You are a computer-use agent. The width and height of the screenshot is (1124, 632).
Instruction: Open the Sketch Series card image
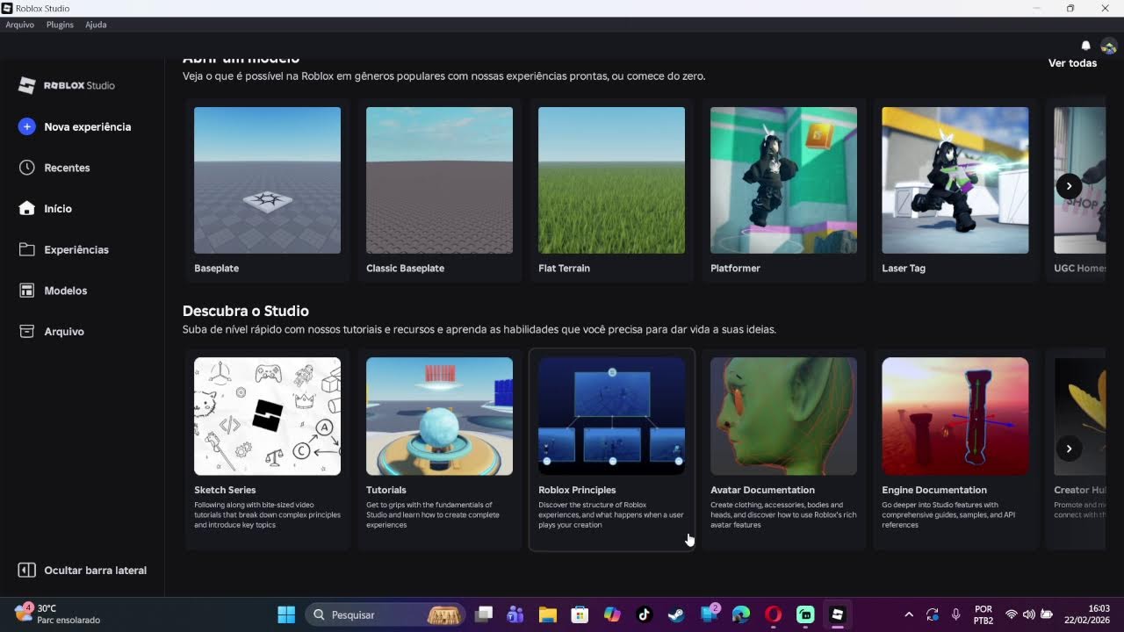coord(267,416)
